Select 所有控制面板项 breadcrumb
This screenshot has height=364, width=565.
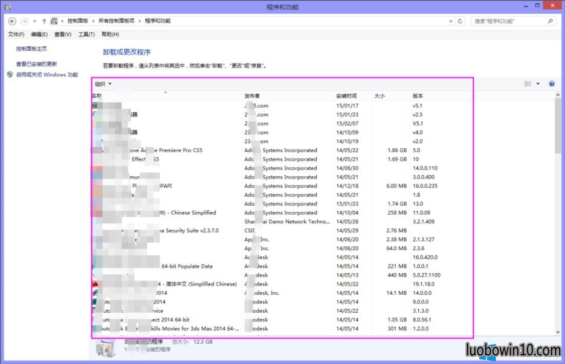[116, 21]
